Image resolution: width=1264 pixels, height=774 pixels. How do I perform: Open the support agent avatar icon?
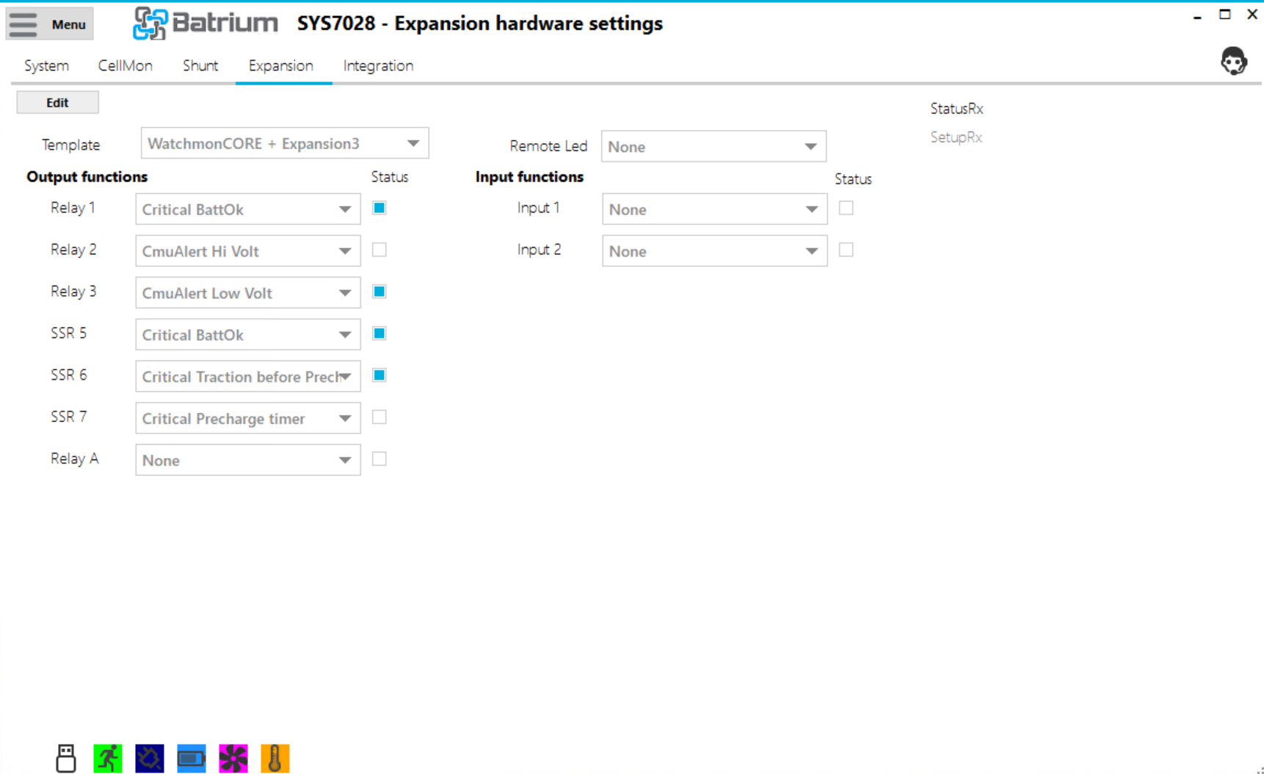click(x=1233, y=61)
